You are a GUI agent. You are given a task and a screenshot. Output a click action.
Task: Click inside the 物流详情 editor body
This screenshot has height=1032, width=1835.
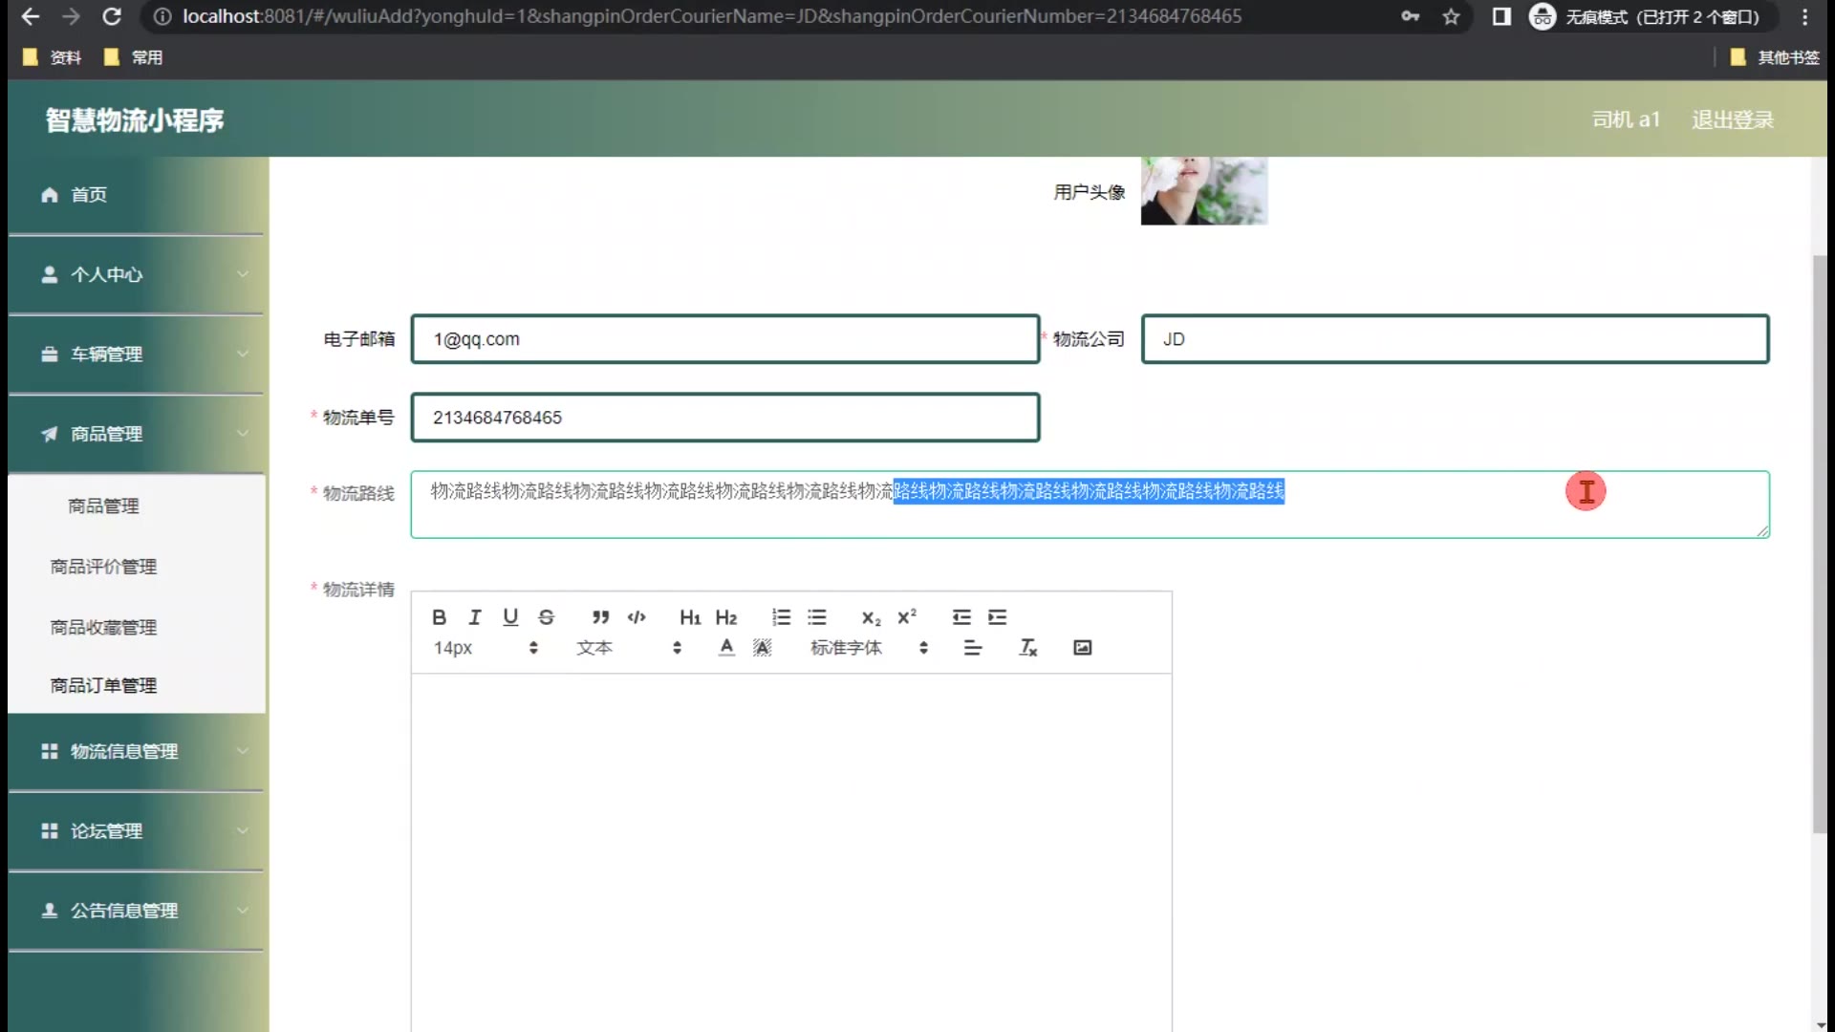pos(791,850)
